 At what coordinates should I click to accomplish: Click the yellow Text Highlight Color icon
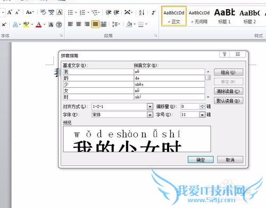tap(27, 24)
